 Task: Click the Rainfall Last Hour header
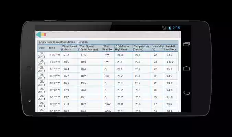(x=170, y=48)
